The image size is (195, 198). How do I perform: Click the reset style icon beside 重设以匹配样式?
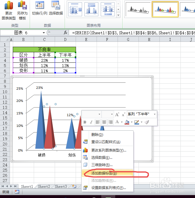[85, 142]
